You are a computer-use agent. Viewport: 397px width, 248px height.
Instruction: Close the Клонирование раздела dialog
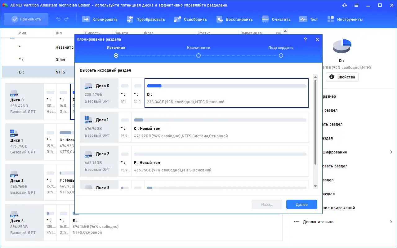coord(317,39)
